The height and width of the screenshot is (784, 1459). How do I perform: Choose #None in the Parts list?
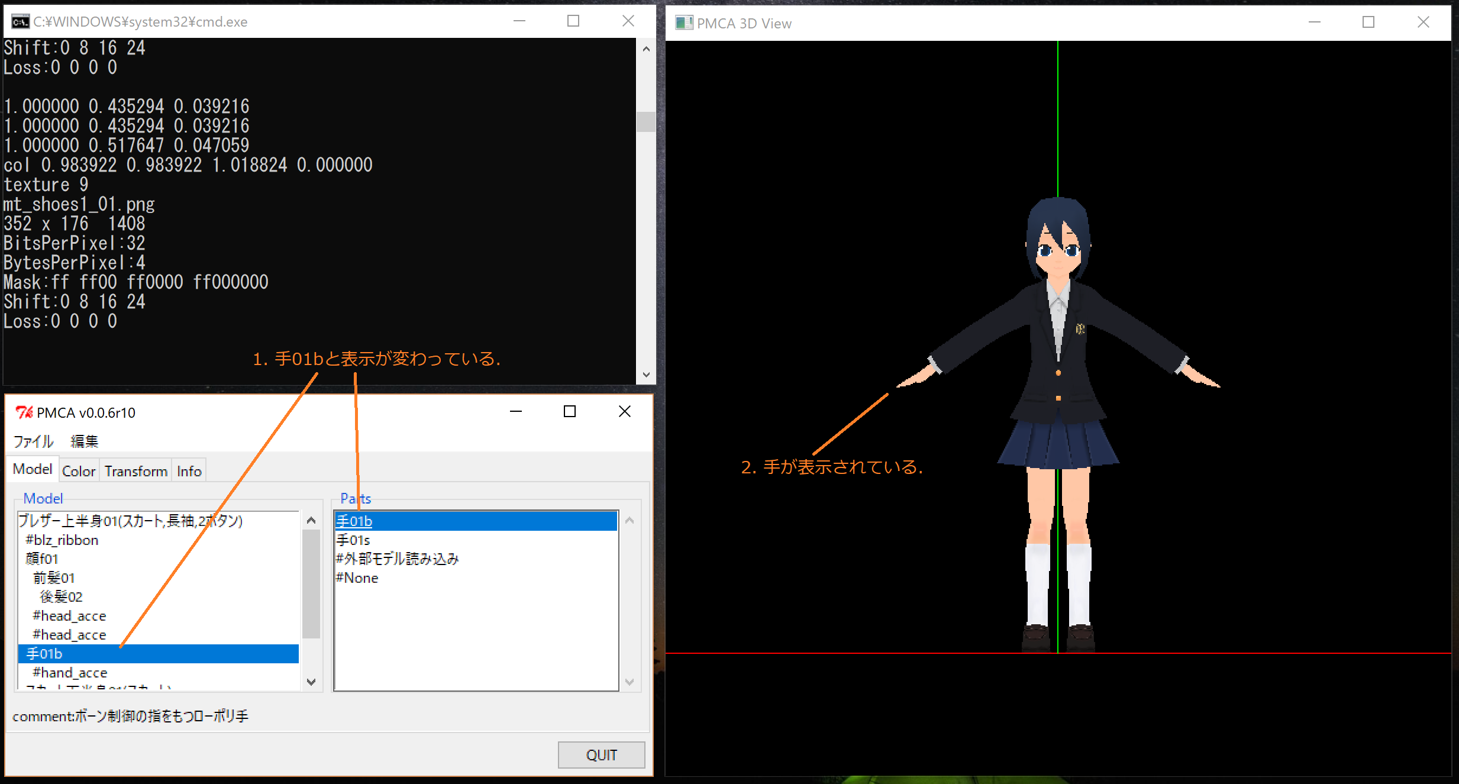[476, 578]
